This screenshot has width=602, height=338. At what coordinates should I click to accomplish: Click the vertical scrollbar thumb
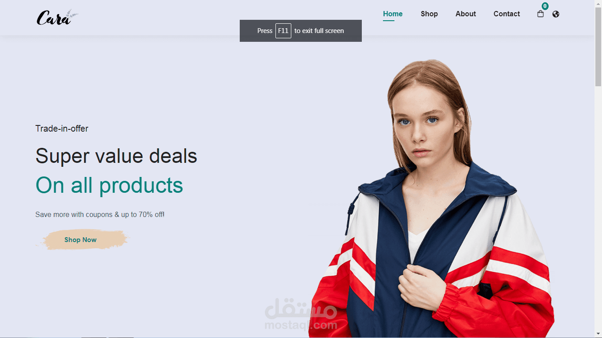coord(598,47)
